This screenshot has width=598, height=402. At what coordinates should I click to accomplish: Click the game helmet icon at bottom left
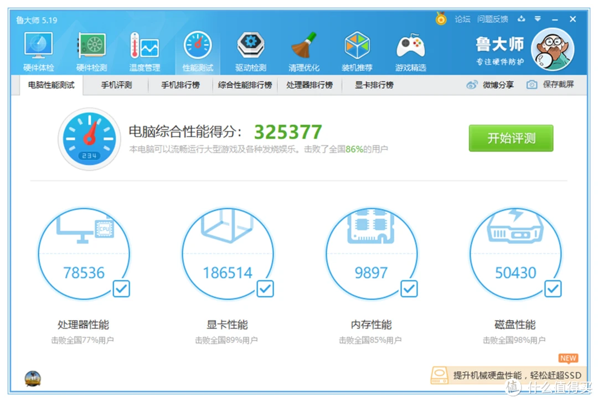[x=33, y=378]
